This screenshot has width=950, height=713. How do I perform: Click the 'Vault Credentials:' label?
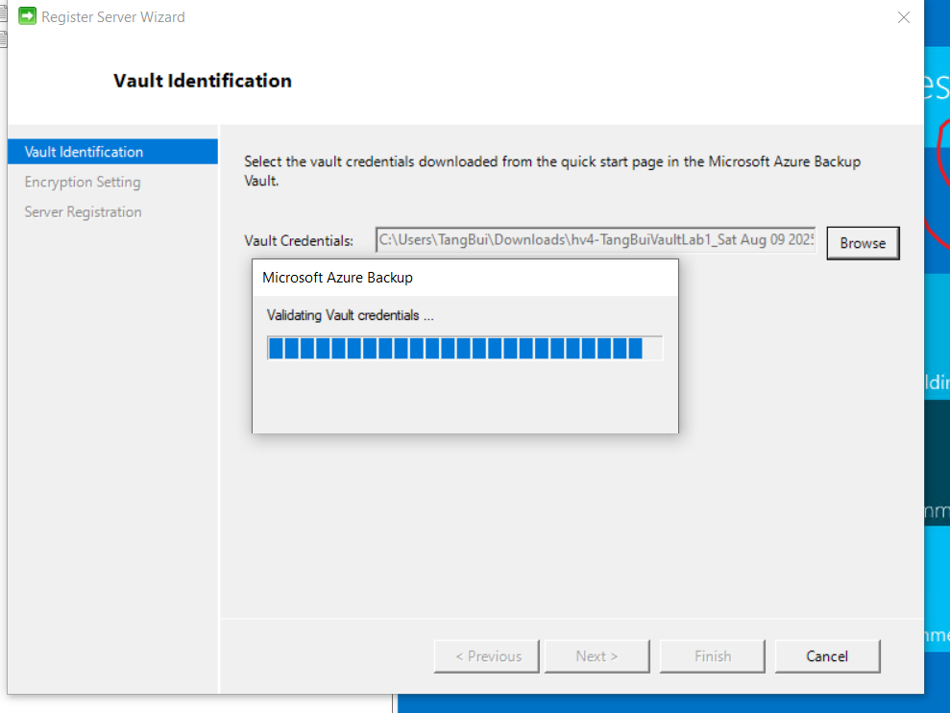[x=299, y=240]
